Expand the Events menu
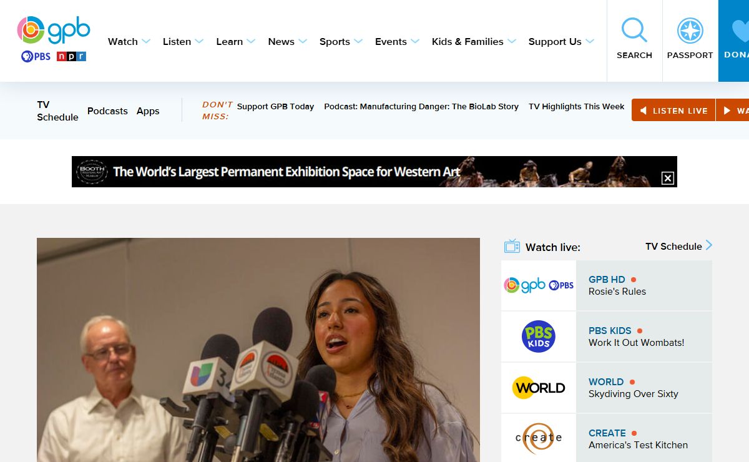The image size is (749, 462). point(398,42)
